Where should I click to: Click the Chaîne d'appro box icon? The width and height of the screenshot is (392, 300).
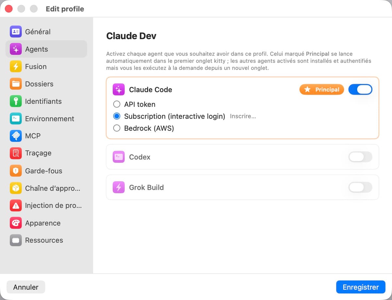(x=16, y=188)
